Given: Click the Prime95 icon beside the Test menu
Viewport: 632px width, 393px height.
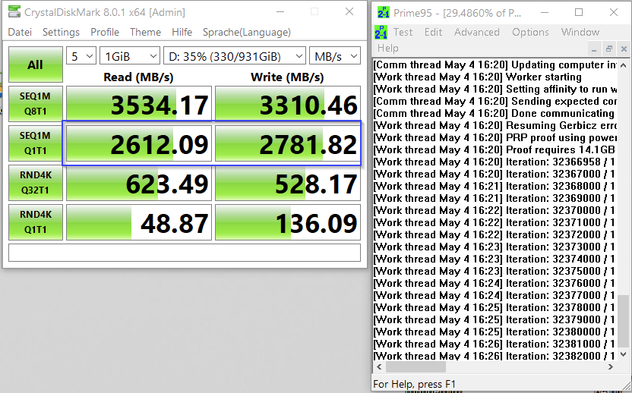Looking at the screenshot, I should pos(381,32).
